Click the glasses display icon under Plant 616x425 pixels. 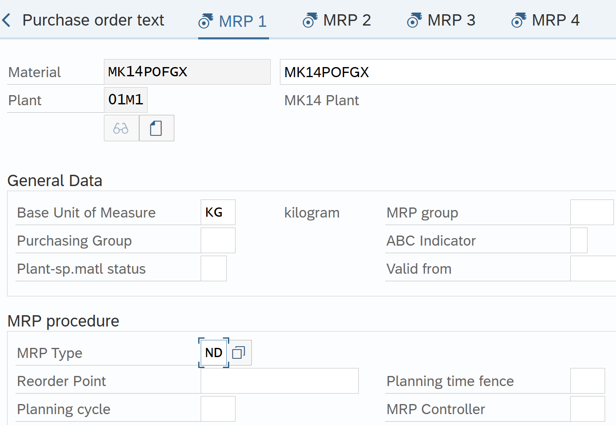121,128
